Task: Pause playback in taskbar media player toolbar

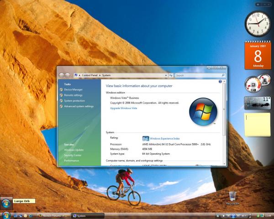Action: point(233,216)
